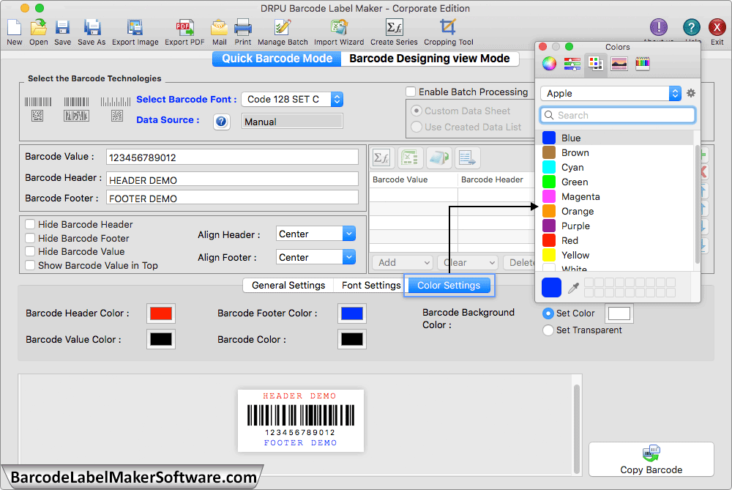
Task: Open the color wheel tab in Colors
Action: tap(549, 63)
